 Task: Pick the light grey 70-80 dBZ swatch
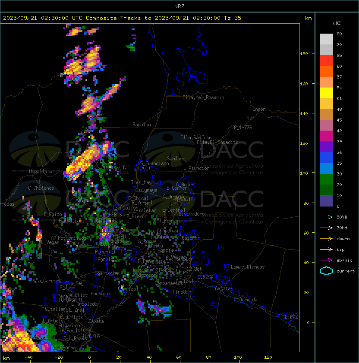pyautogui.click(x=326, y=39)
